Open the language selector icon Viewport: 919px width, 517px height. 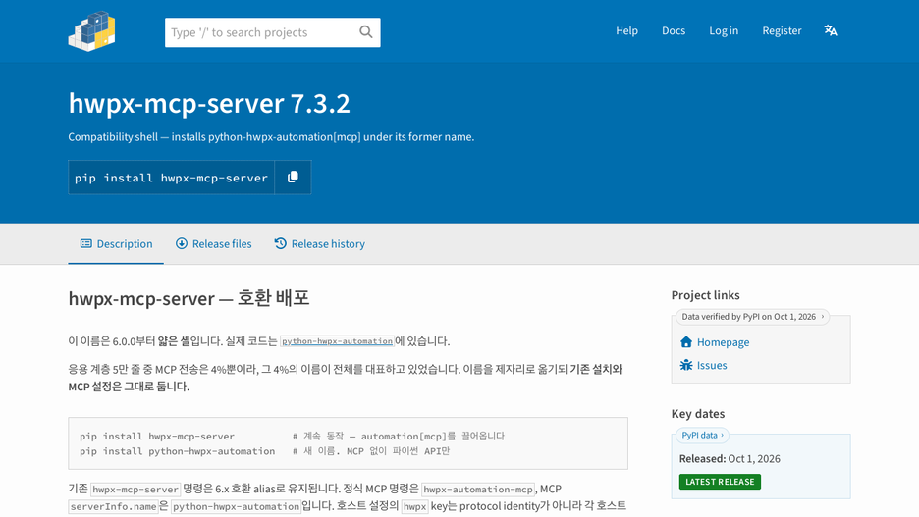click(831, 30)
